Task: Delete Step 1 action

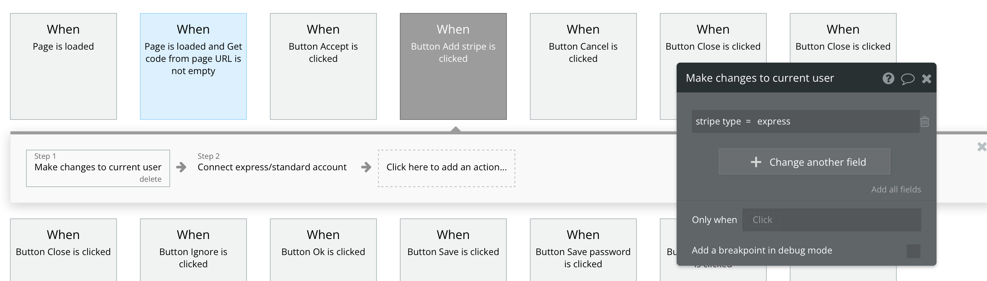Action: point(150,179)
